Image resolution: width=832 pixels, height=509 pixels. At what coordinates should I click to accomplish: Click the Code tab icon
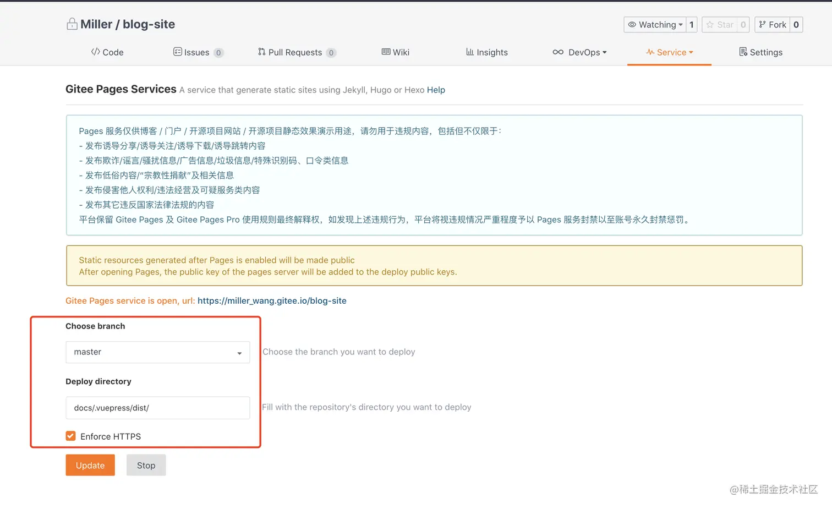(96, 52)
